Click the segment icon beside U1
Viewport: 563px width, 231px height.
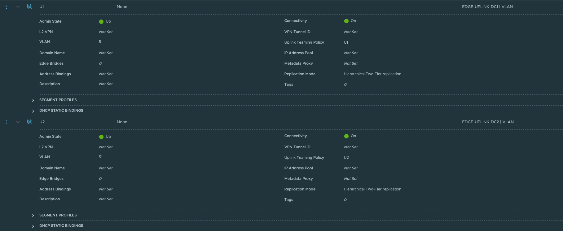(30, 7)
